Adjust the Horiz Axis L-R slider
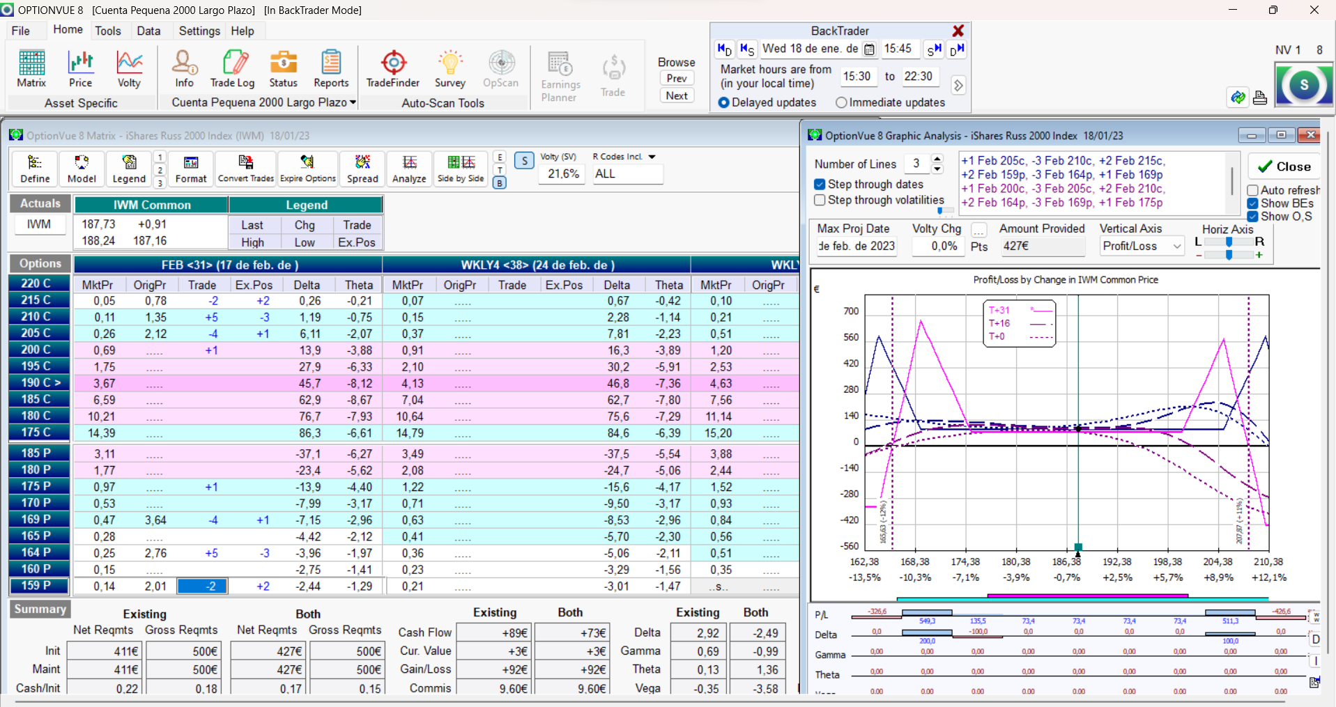Screen dimensions: 1336x707 coord(1229,242)
